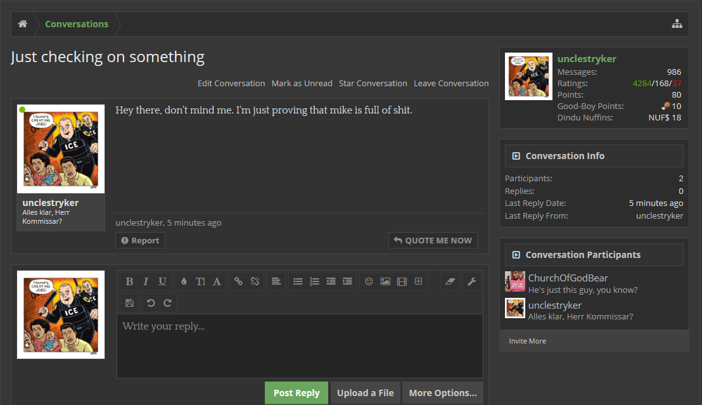Click your avatar beside the reply editor

(61, 314)
